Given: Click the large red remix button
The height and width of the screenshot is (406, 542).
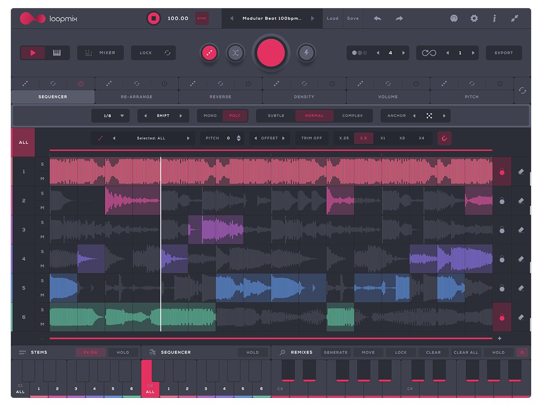Looking at the screenshot, I should [271, 53].
